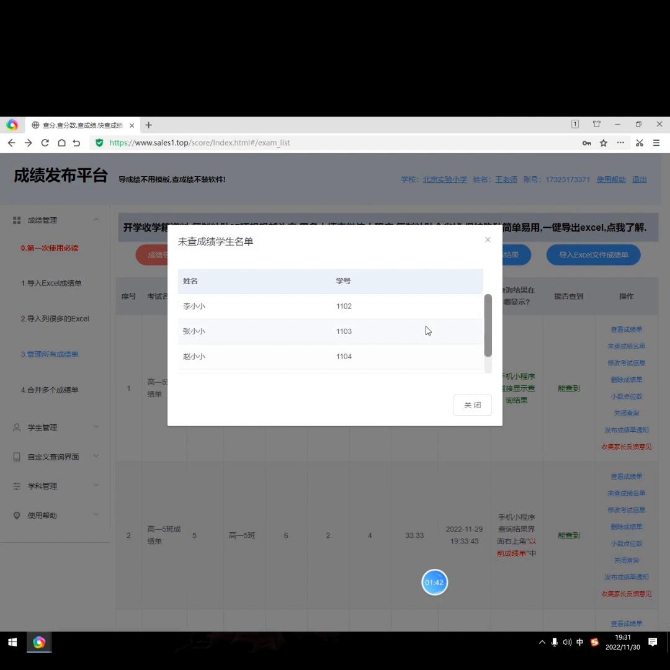Image resolution: width=670 pixels, height=670 pixels.
Task: Click the undo/restore closed tab icon
Action: [x=77, y=143]
